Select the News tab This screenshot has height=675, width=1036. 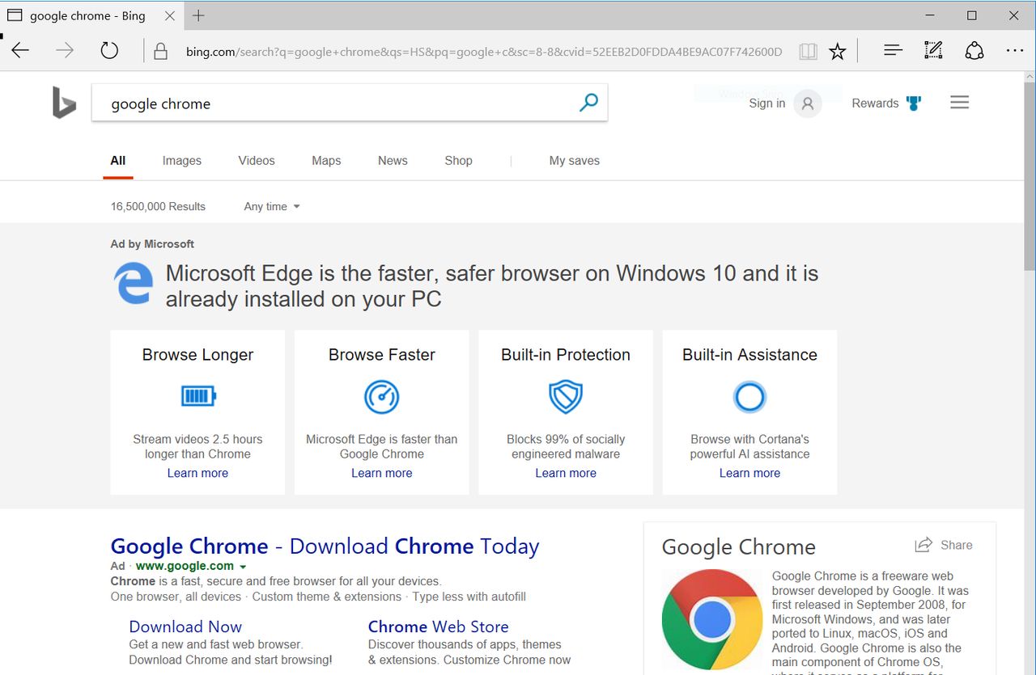[x=393, y=161]
